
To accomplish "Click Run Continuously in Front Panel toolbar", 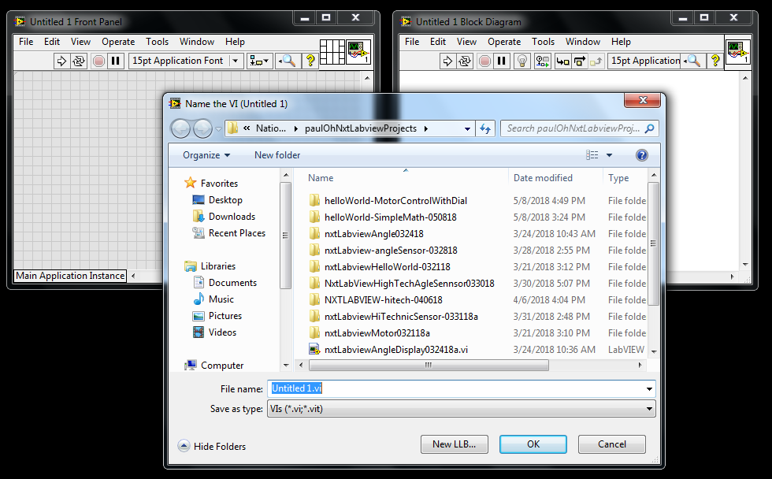I will (x=79, y=61).
